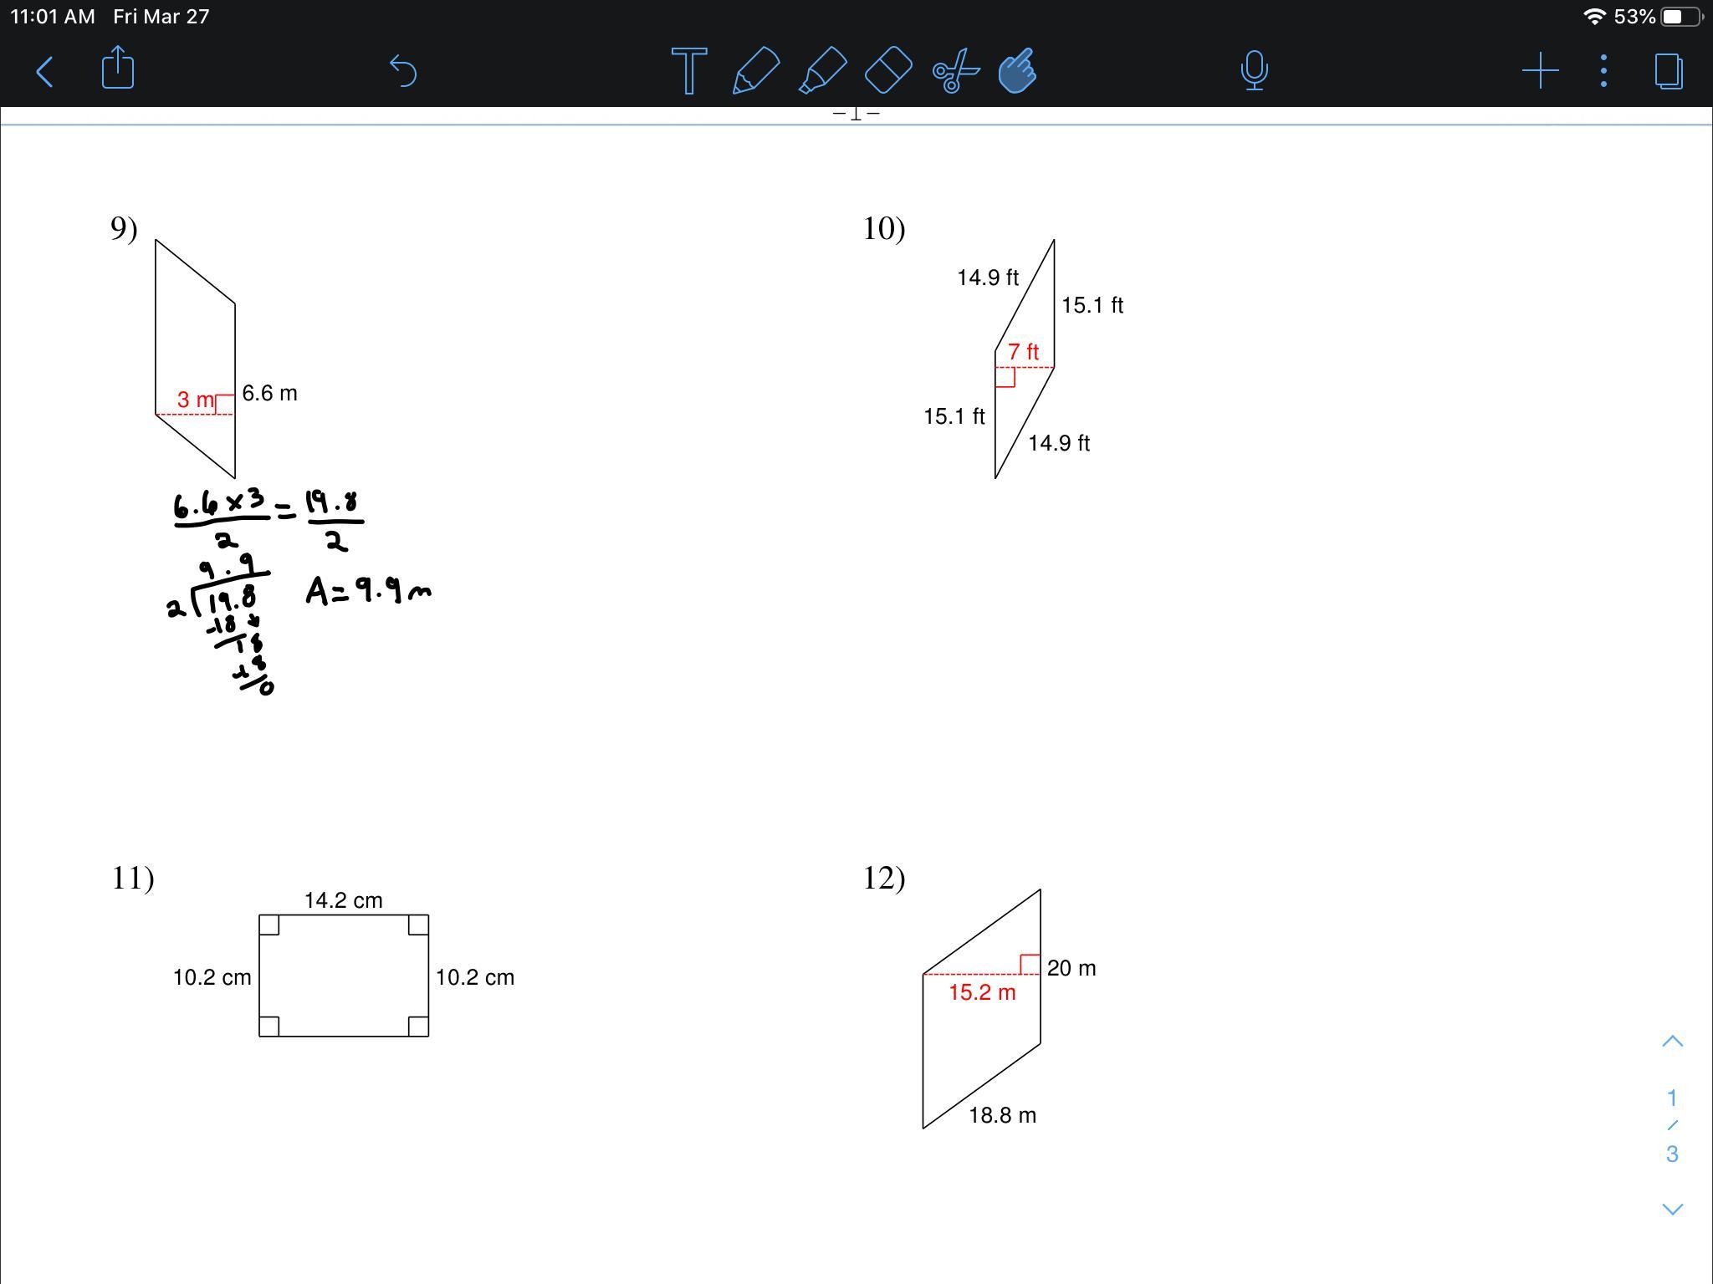The width and height of the screenshot is (1713, 1284).
Task: Select the Text tool
Action: 689,71
